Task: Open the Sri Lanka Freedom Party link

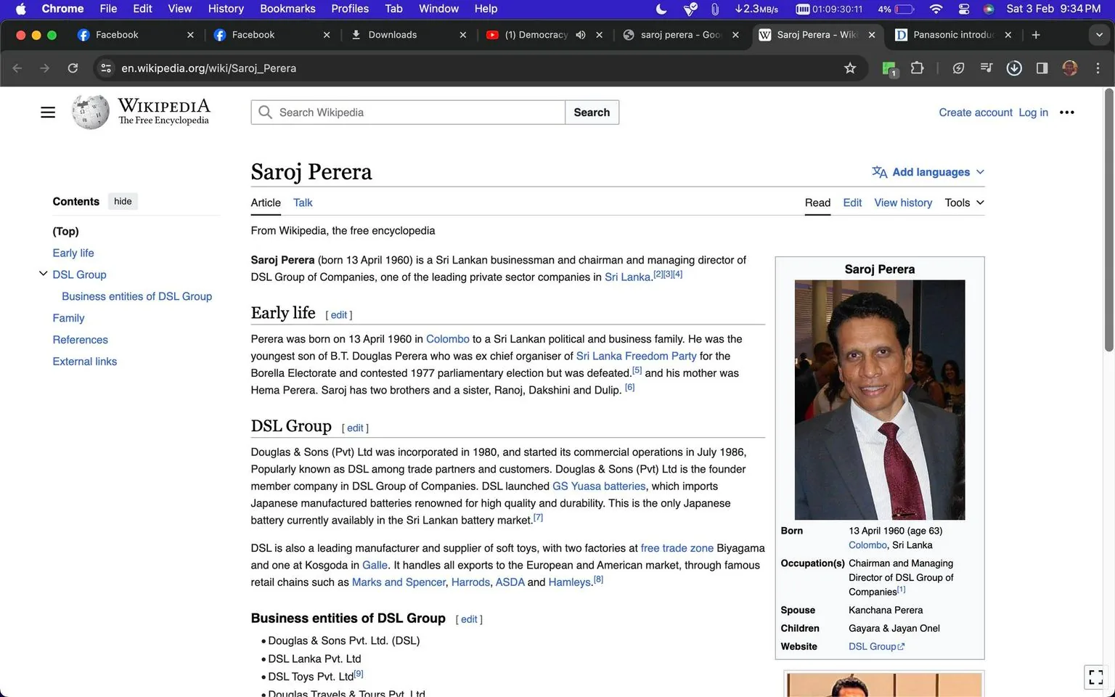Action: 635,356
